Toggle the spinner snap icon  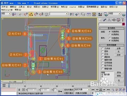41,14
